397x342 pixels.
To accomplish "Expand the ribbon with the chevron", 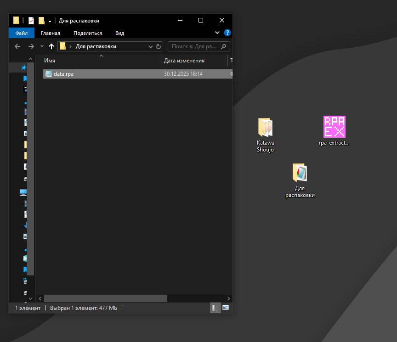I will (217, 33).
